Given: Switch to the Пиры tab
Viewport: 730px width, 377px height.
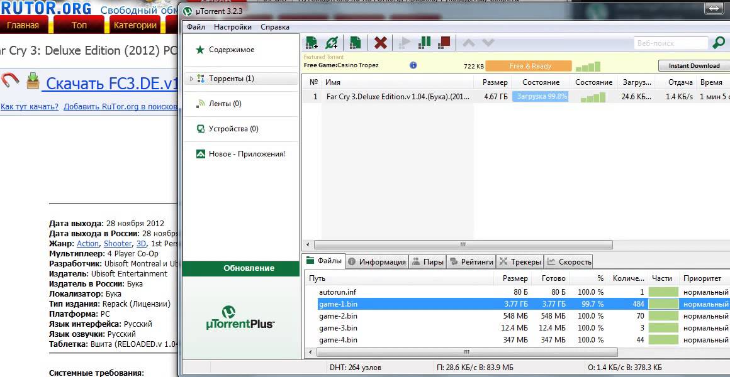Looking at the screenshot, I should click(427, 262).
